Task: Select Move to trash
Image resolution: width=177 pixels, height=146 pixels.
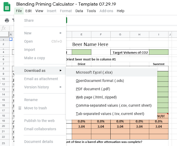Action: tap(40, 108)
